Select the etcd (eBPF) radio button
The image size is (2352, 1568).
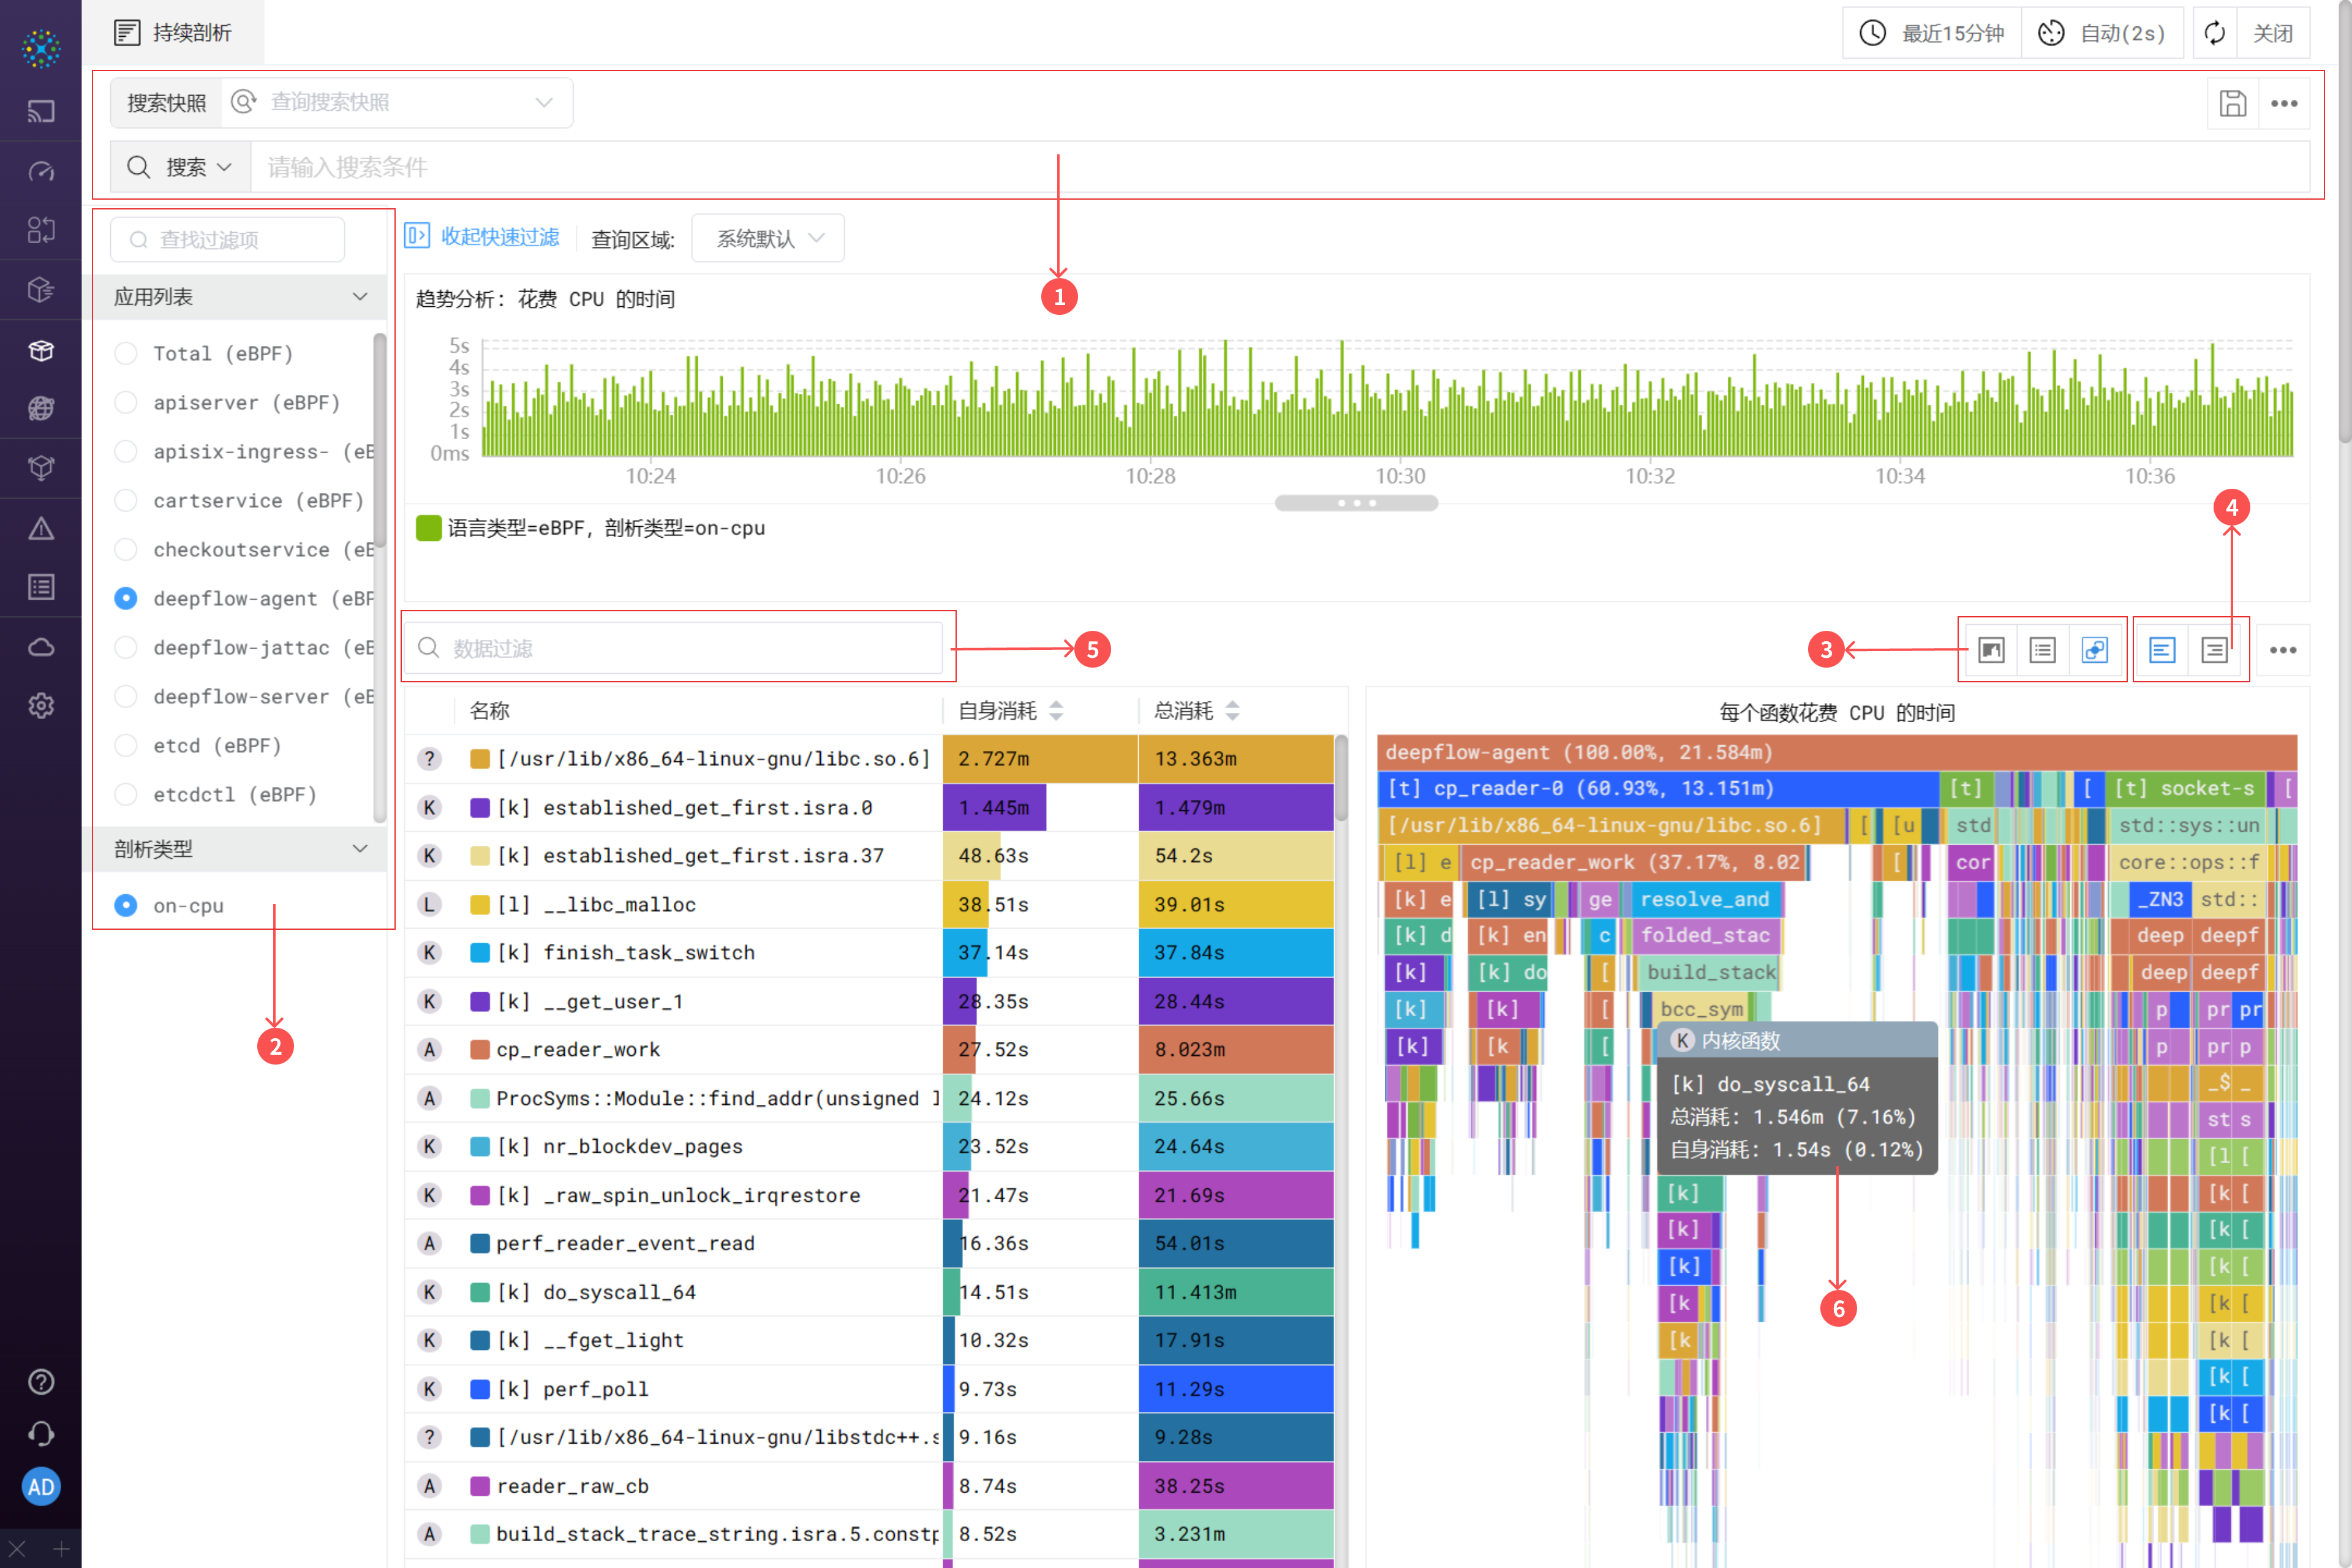[x=126, y=745]
